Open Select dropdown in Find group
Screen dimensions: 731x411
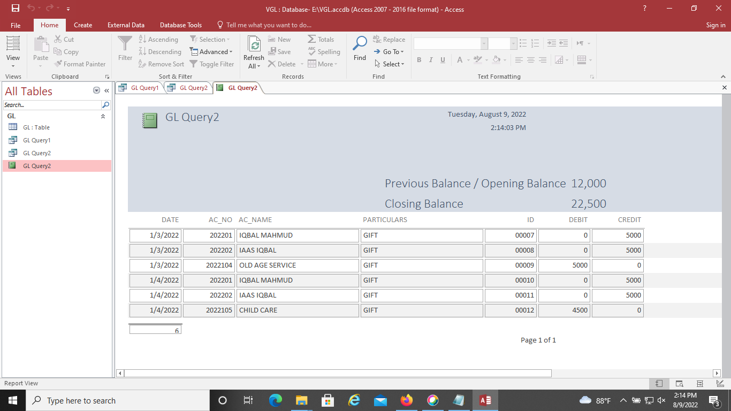pyautogui.click(x=389, y=64)
